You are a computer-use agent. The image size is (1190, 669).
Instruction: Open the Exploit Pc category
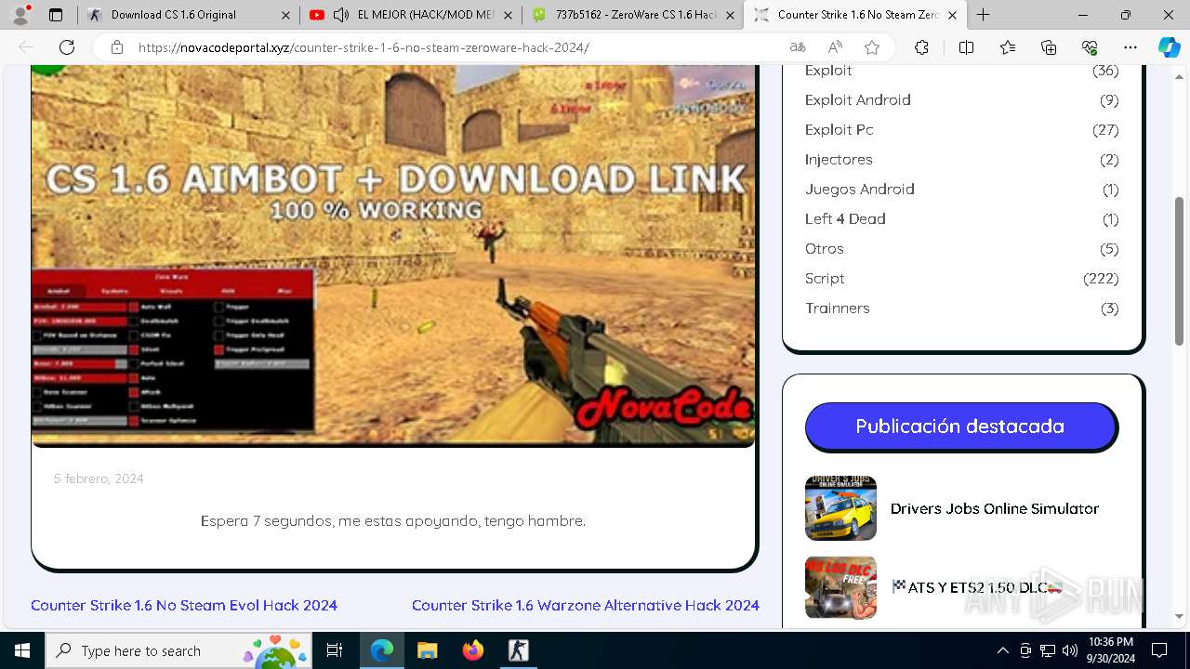[839, 129]
